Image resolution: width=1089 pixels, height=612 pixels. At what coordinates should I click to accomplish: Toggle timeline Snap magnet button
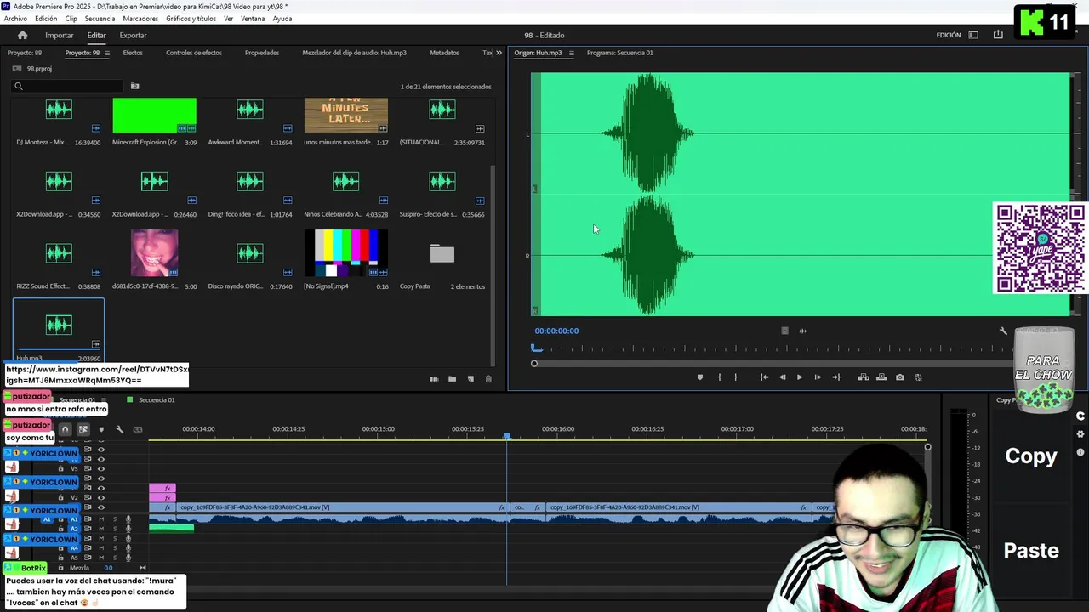tap(65, 429)
